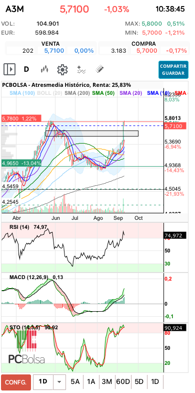Click the EUR value 598.984

click(47, 33)
